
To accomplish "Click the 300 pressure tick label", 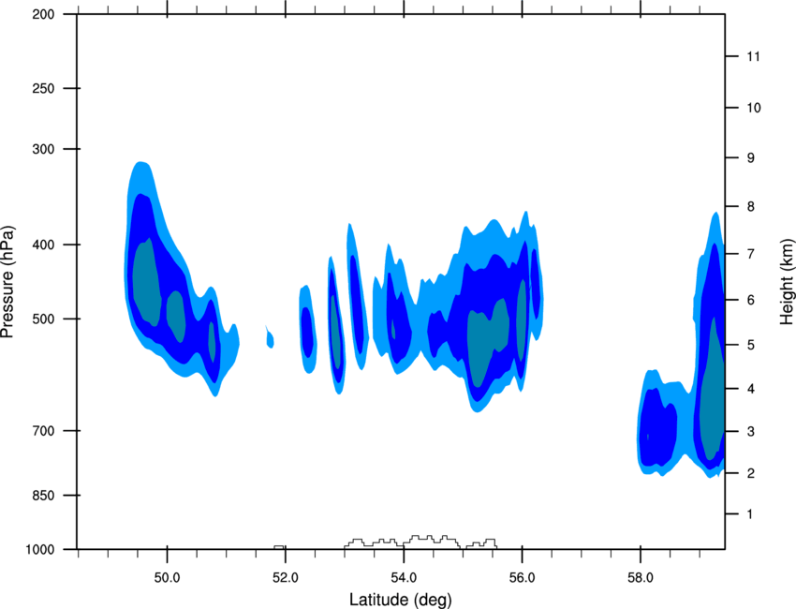I will [43, 149].
